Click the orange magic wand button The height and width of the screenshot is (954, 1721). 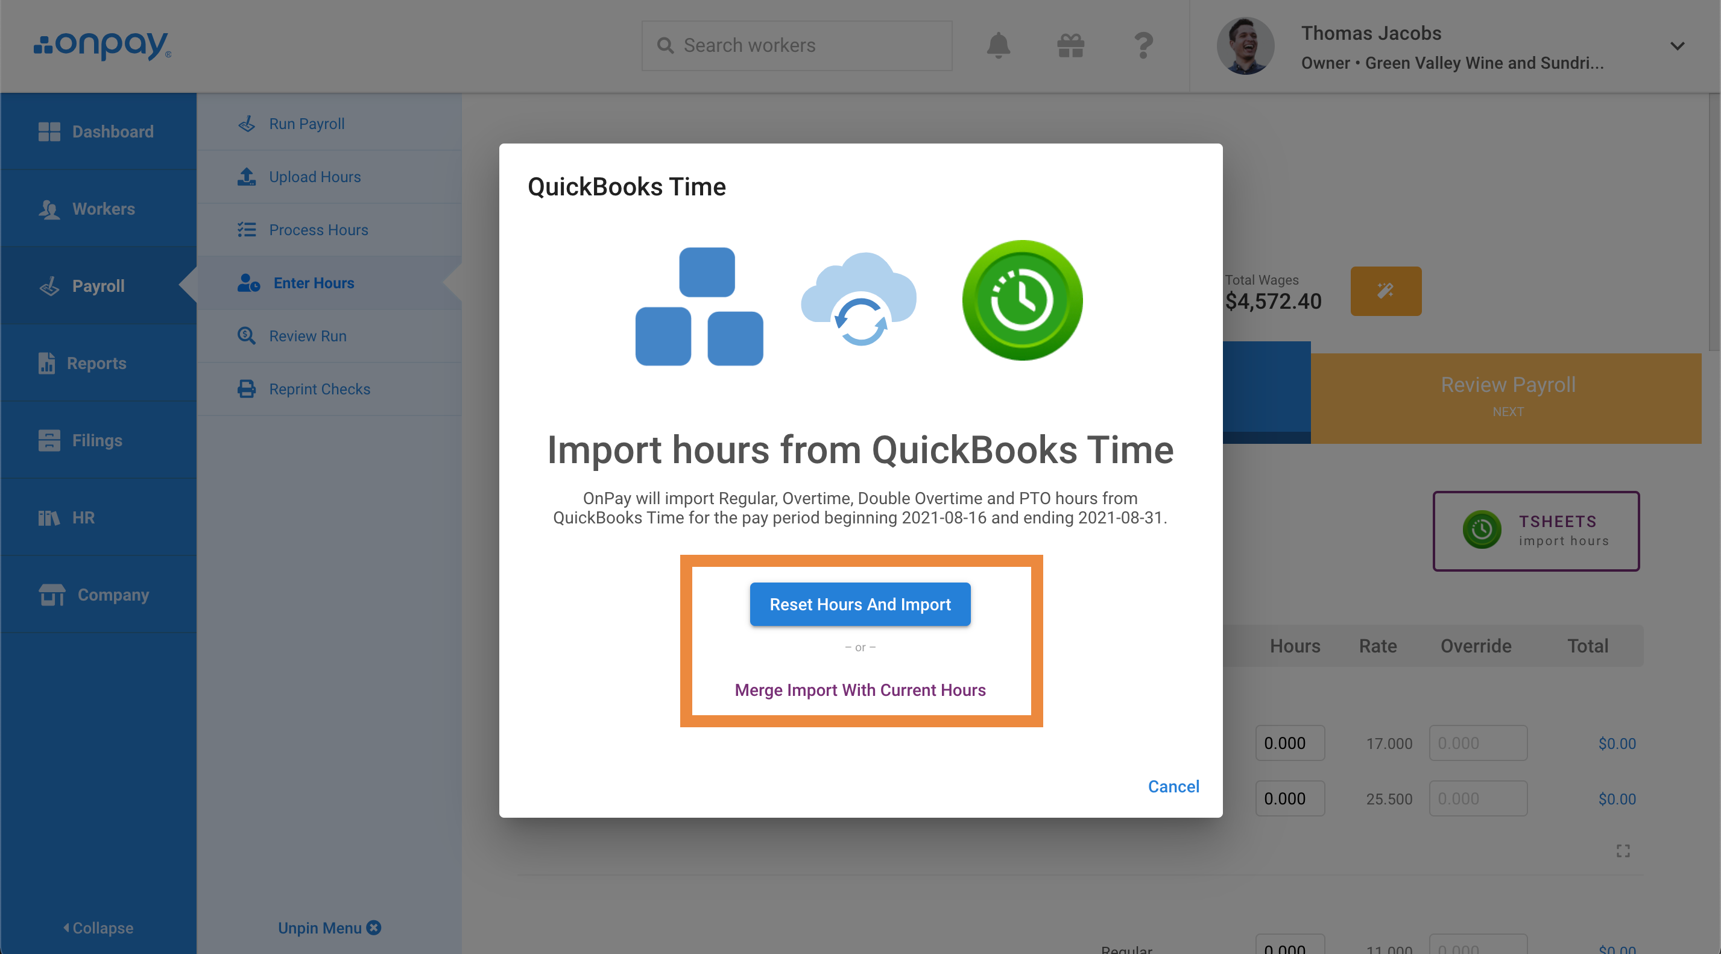point(1386,291)
